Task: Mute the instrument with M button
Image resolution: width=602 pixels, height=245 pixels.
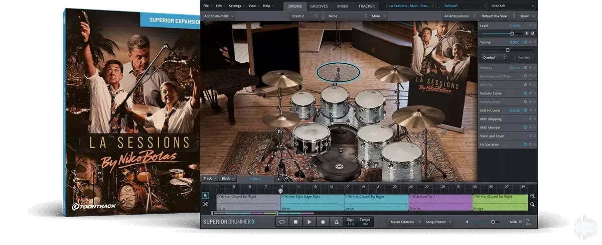Action: point(532,33)
